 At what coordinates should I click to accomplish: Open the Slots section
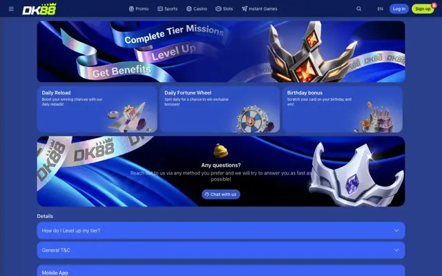[x=224, y=9]
